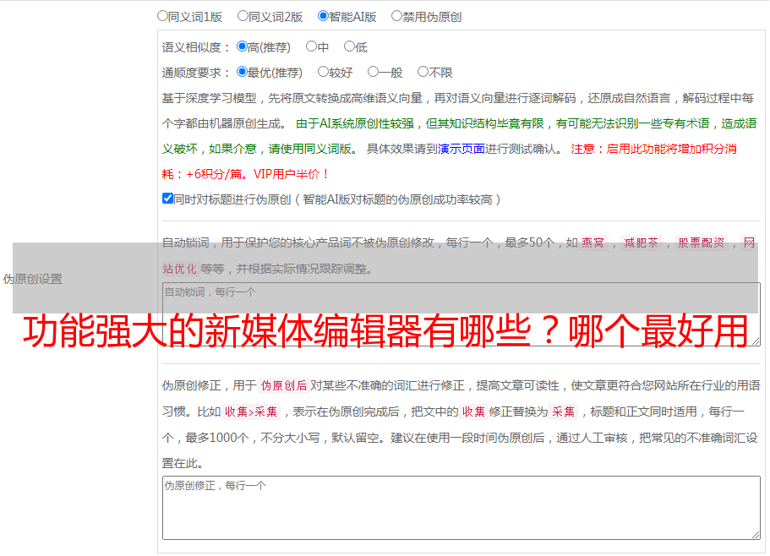
Task: Click the 伪原创修正 text area corner grip
Action: point(756,535)
